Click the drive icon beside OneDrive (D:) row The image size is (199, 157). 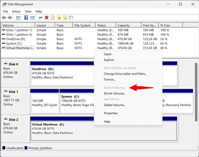[x=4, y=39]
